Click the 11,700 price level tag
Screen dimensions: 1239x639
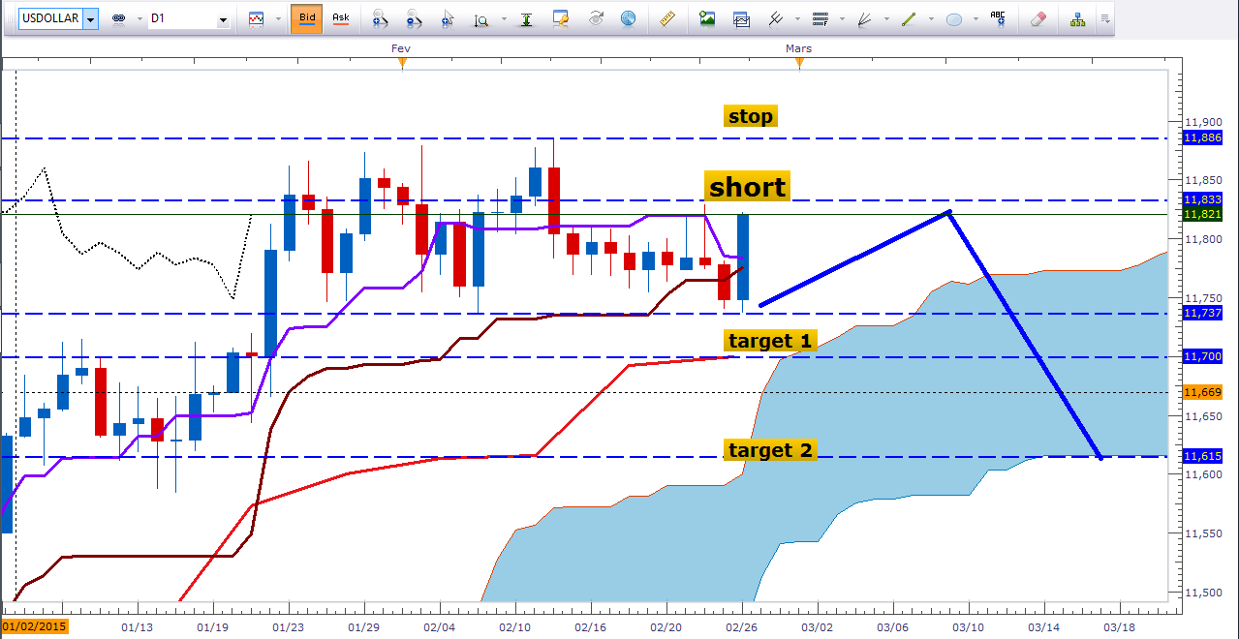[1202, 357]
